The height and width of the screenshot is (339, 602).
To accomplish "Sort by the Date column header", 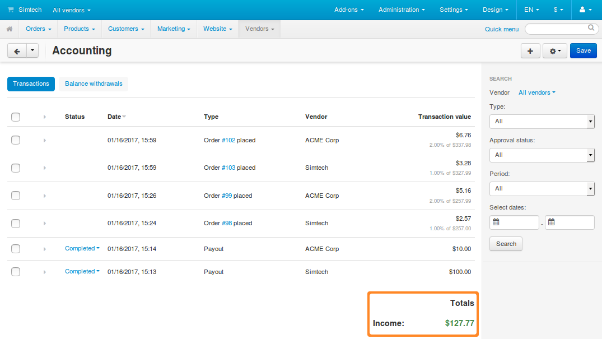I will click(116, 117).
